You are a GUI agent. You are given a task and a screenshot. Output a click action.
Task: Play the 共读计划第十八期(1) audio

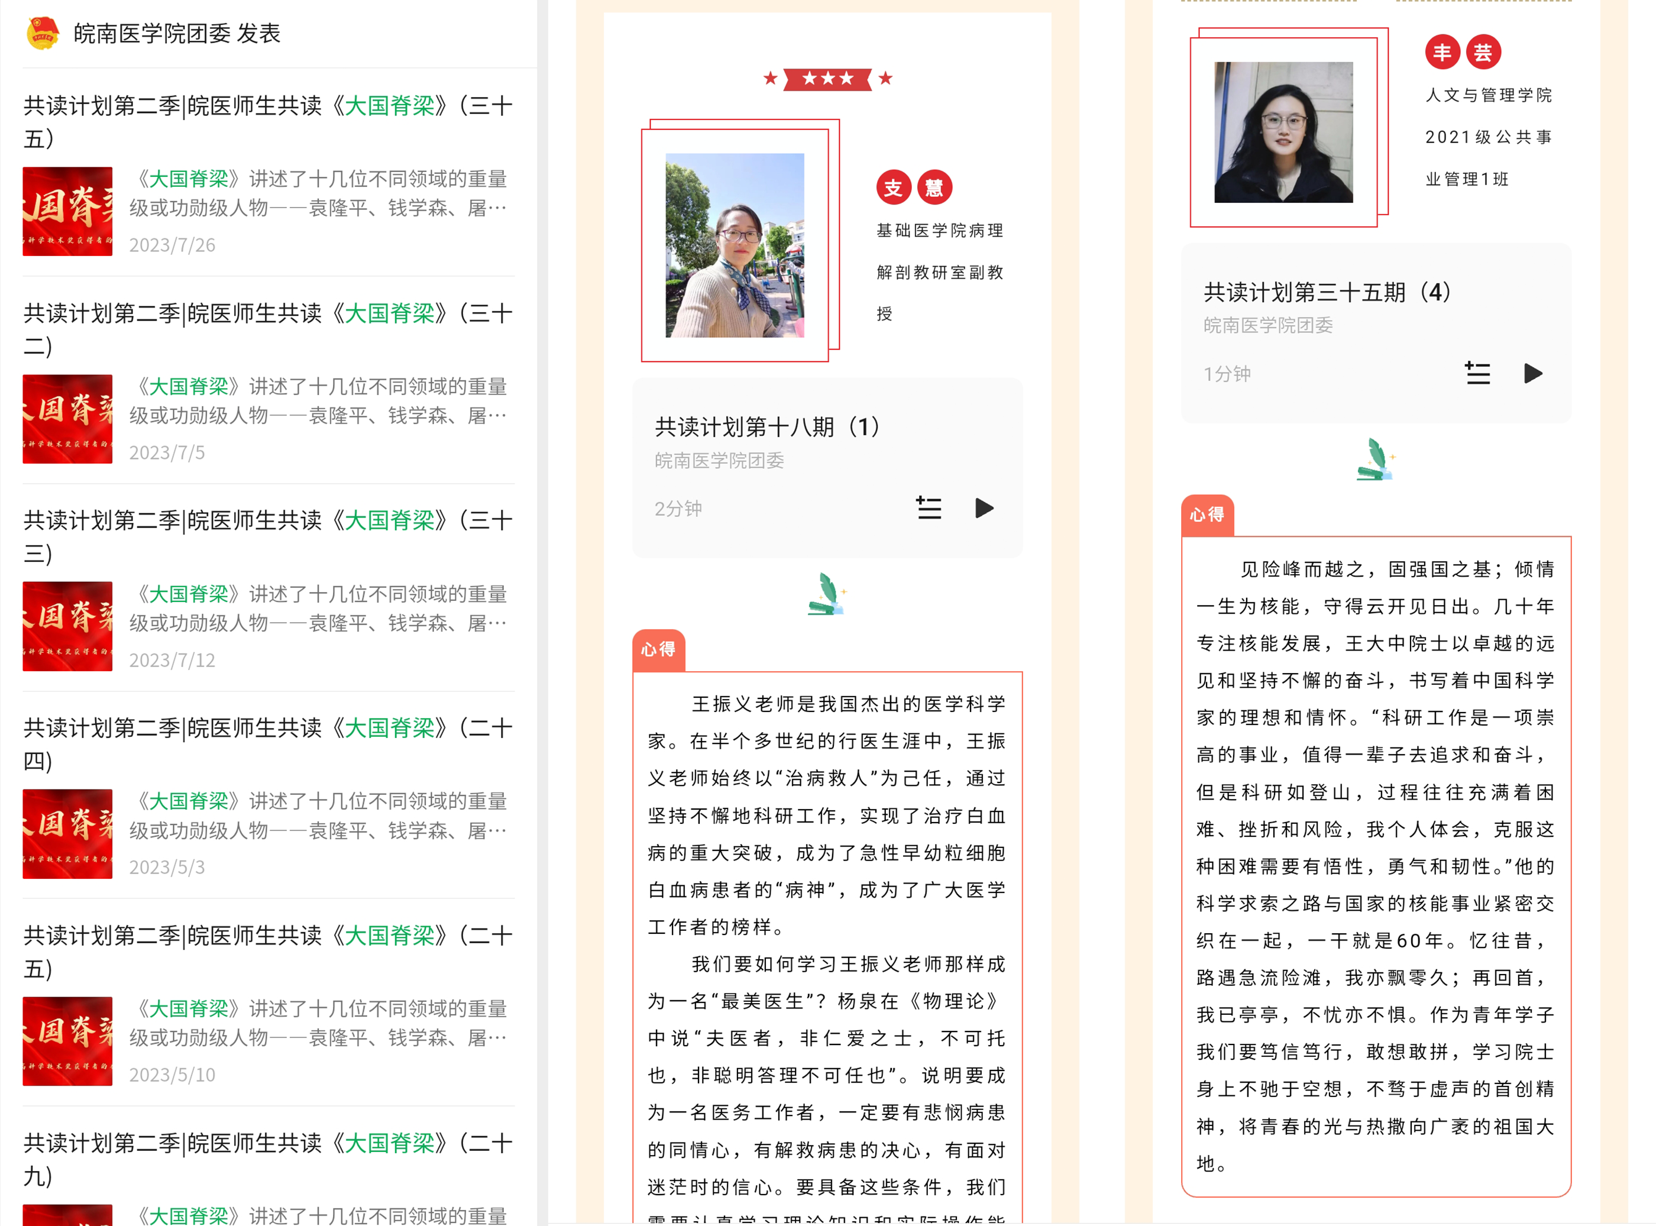point(984,509)
